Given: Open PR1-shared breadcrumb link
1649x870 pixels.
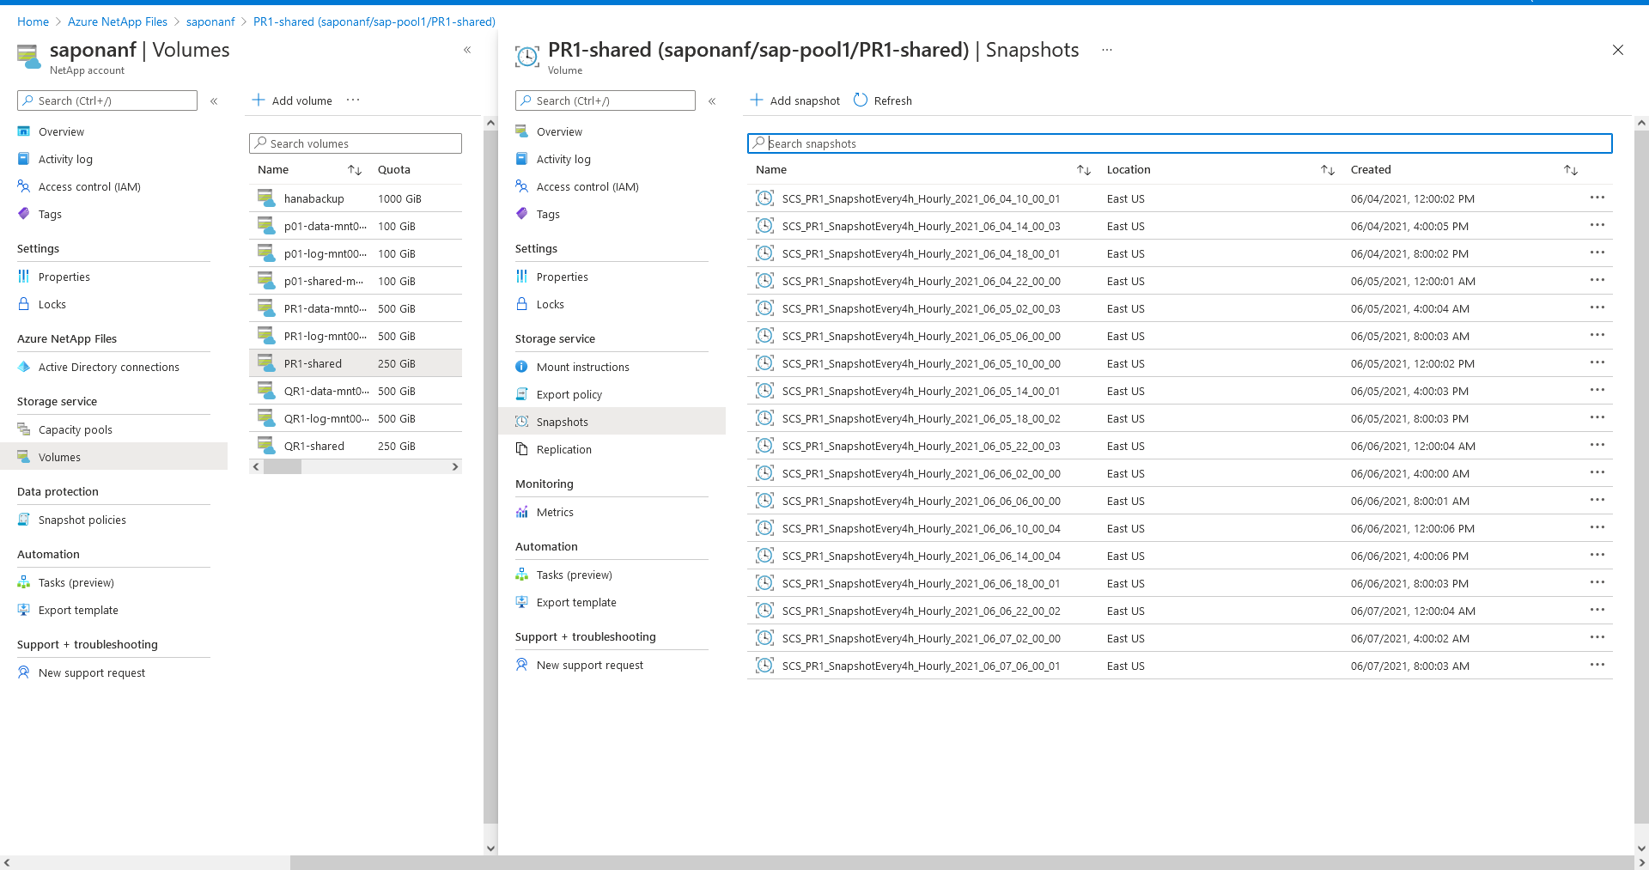Looking at the screenshot, I should coord(374,21).
